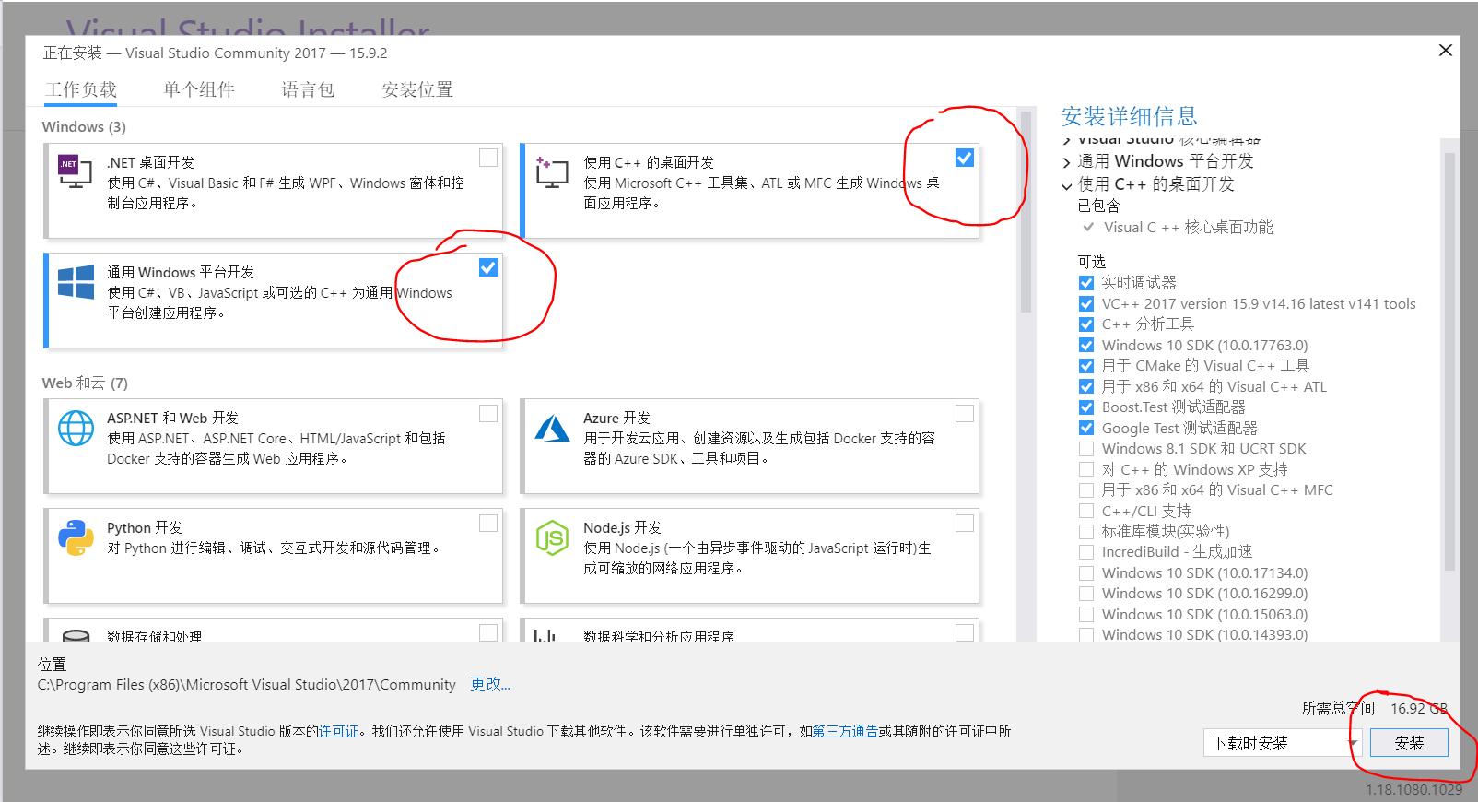The height and width of the screenshot is (802, 1478).
Task: Uncheck Google Test 测试适配器
Action: [1086, 429]
